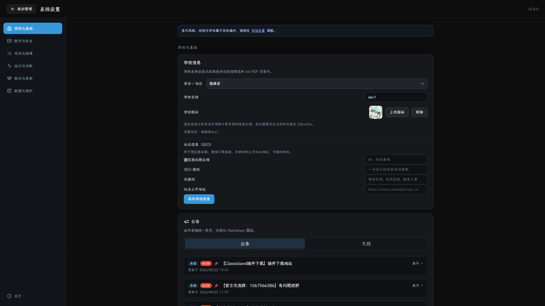Screen dimensions: 545x306
Task: Click the 完整校名：福建省dev1 text
Action: [201, 132]
